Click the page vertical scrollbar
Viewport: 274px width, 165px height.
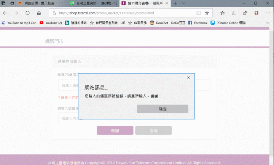tap(271, 95)
